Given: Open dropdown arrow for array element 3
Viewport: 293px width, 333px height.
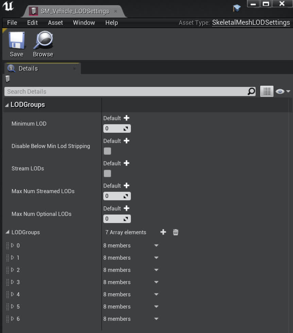Looking at the screenshot, I should click(156, 282).
